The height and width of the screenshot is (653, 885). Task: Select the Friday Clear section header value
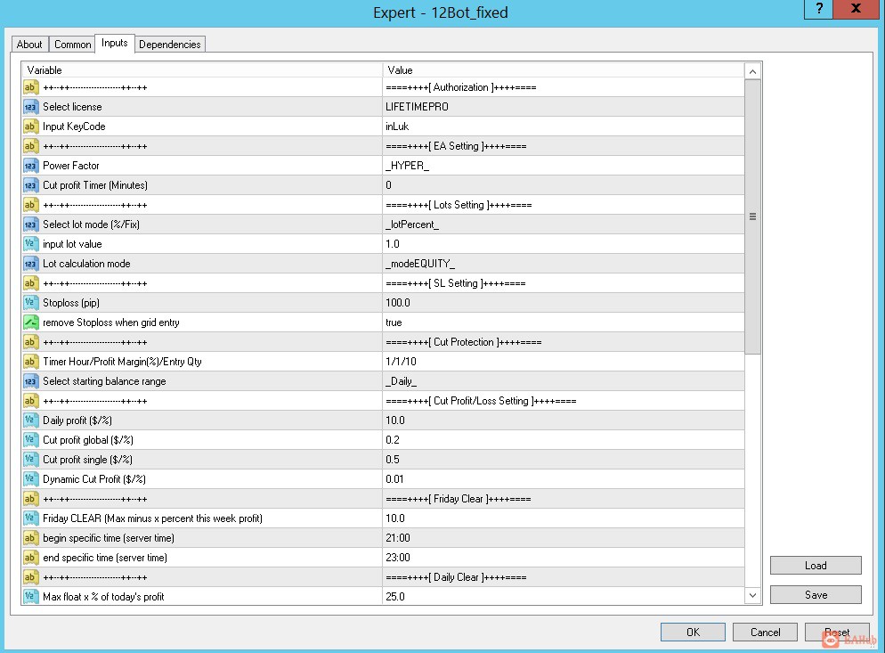coord(564,499)
